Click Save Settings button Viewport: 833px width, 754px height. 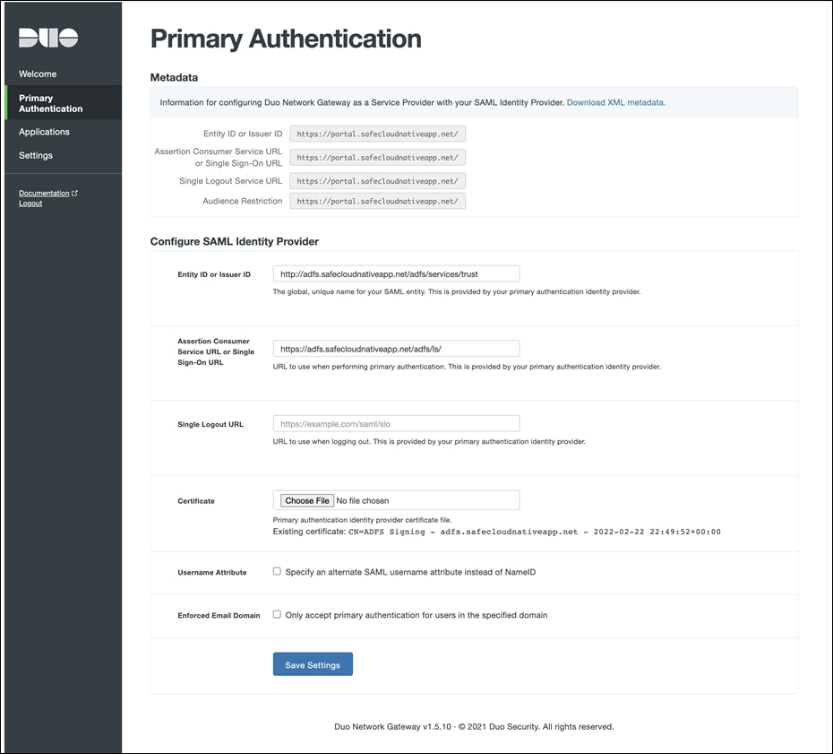[x=313, y=664]
